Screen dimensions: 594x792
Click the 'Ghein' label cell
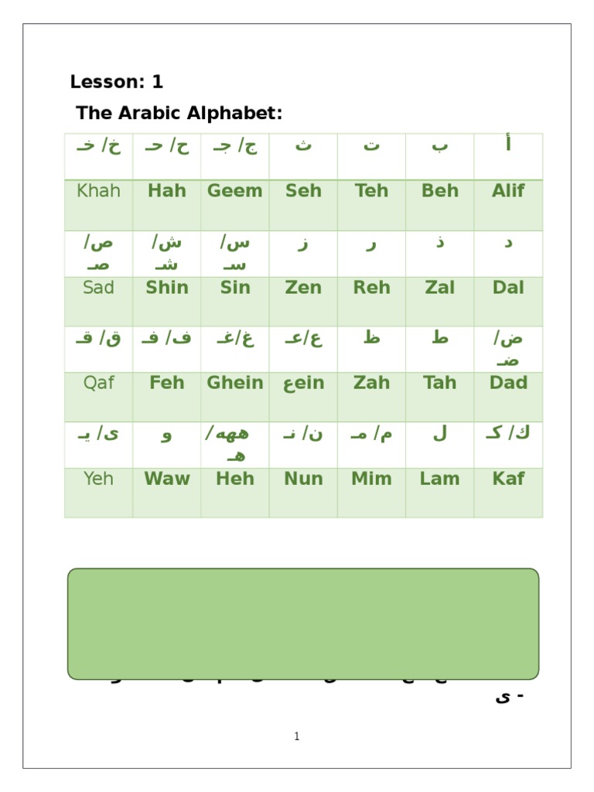point(235,383)
